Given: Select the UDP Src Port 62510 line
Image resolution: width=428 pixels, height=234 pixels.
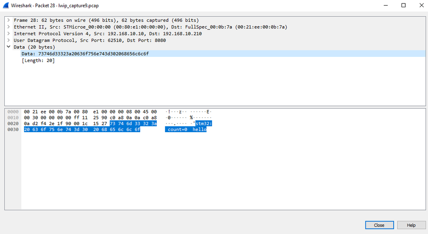Looking at the screenshot, I should [x=90, y=40].
